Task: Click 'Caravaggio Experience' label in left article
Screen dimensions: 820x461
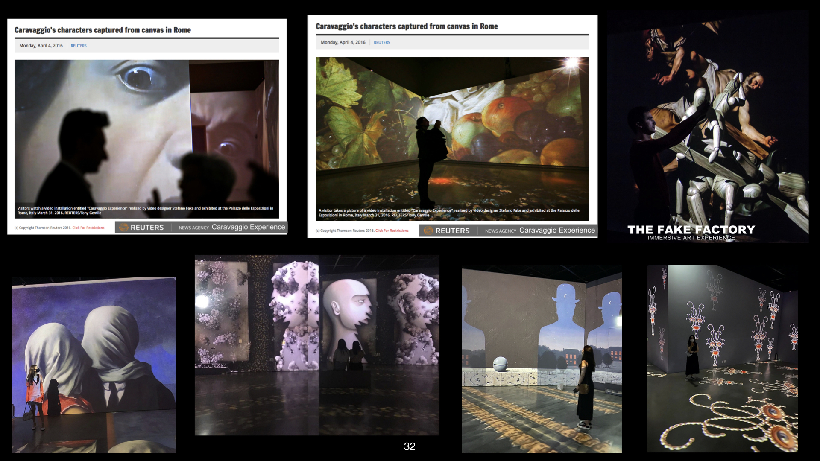Action: 248,227
